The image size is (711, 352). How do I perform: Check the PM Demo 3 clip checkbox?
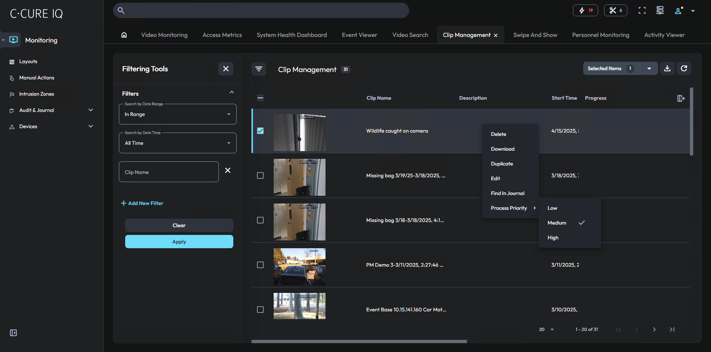coord(260,265)
